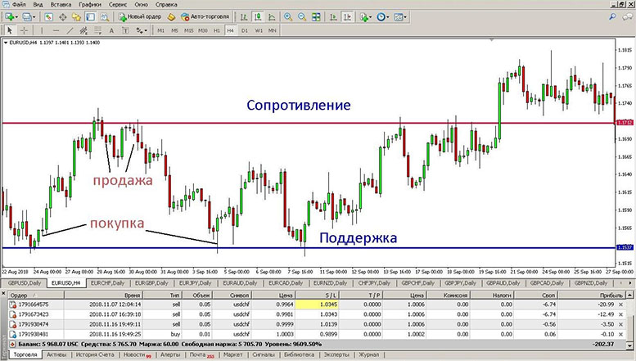Show the Market Watch window icon

pyautogui.click(x=48, y=17)
